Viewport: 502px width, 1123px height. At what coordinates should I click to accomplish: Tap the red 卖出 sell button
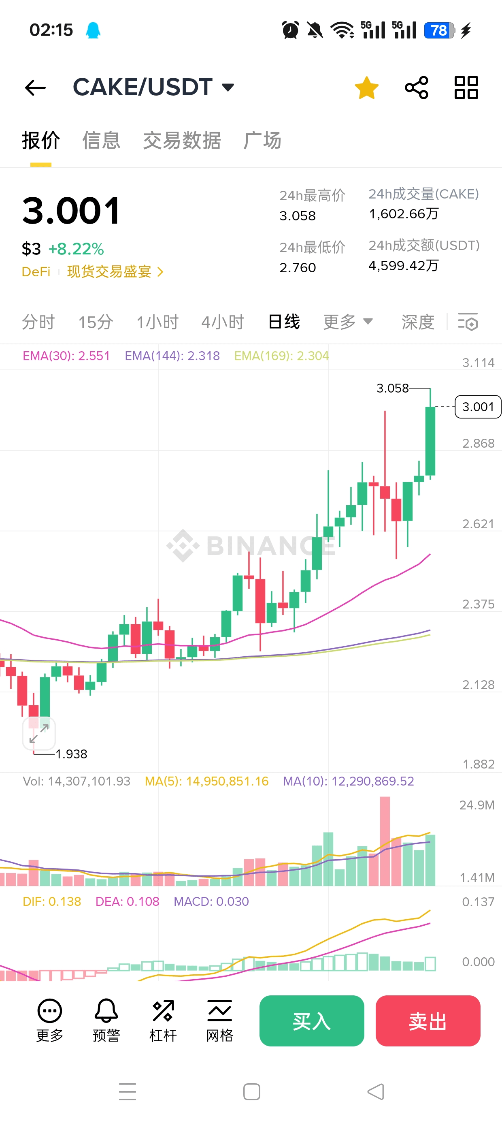click(x=428, y=1021)
